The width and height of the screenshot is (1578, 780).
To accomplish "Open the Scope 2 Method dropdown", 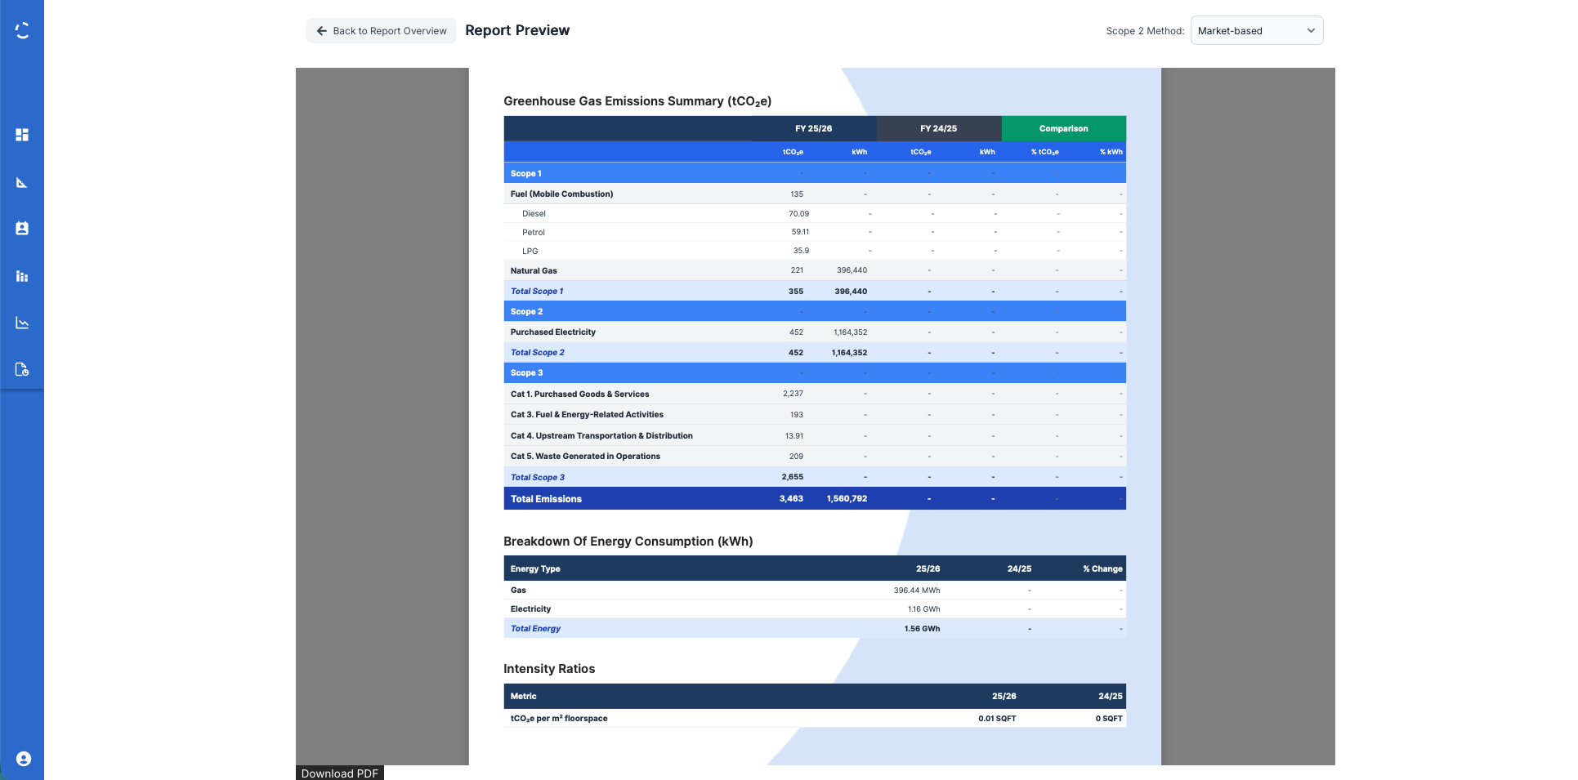I will (1256, 30).
